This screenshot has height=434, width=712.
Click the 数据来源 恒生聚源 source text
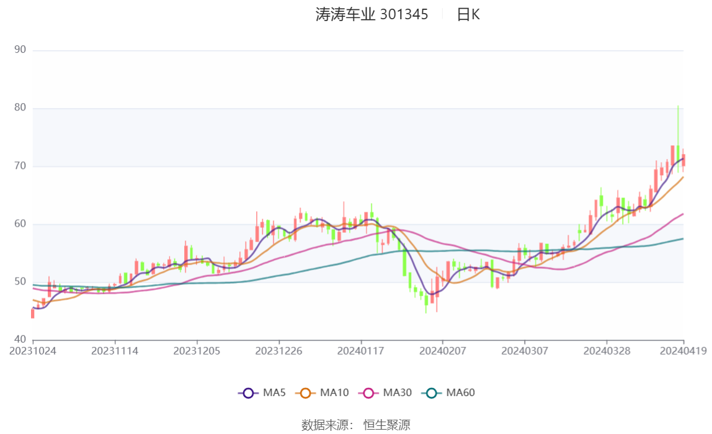coord(356,425)
